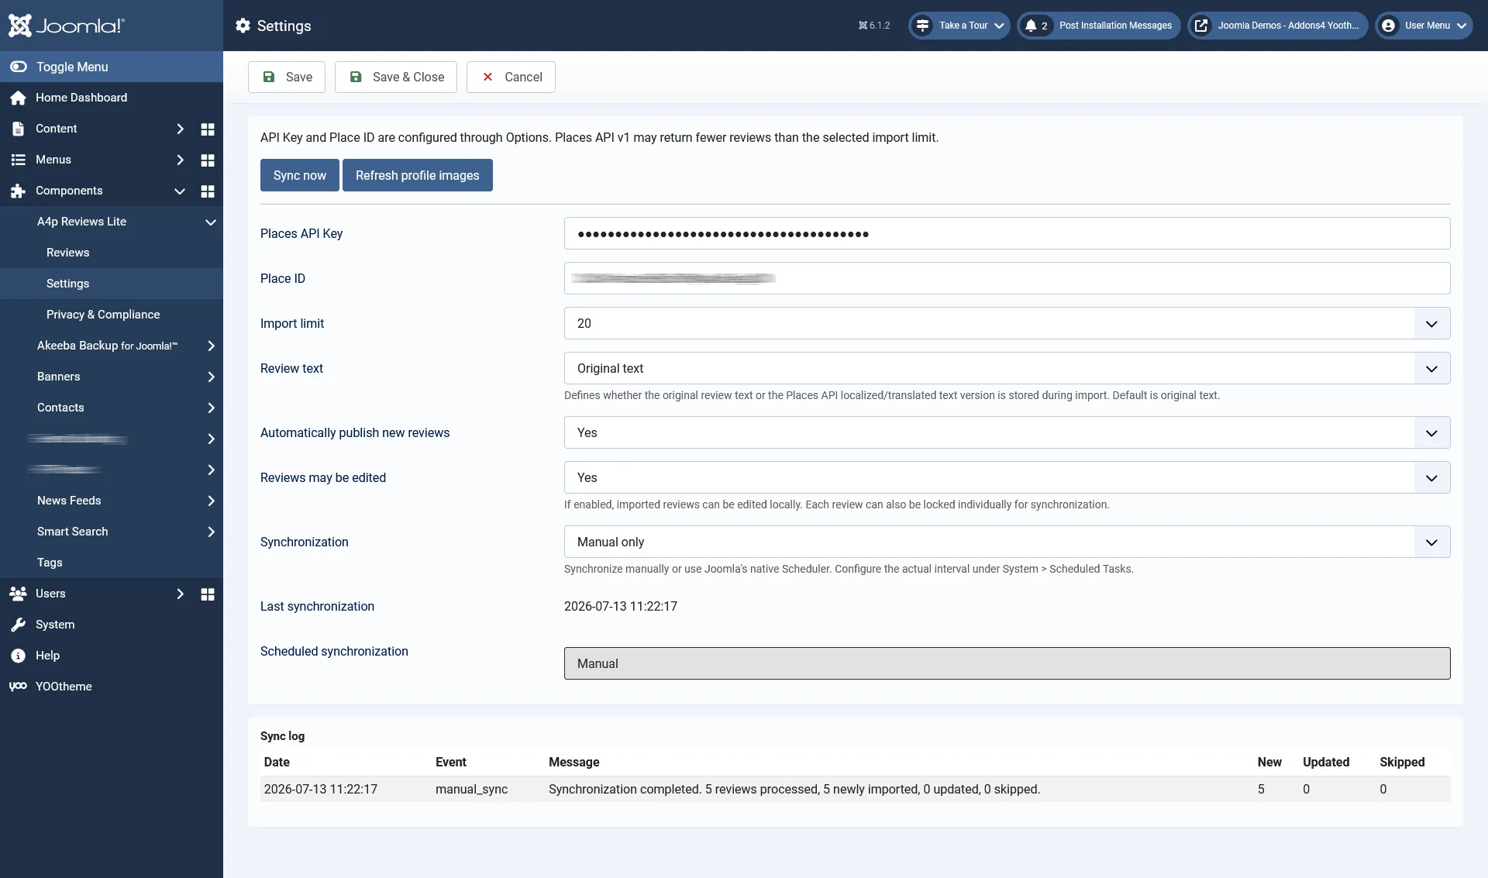Viewport: 1488px width, 878px height.
Task: Expand the Contacts submenu
Action: tap(211, 408)
